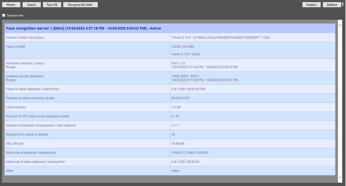The width and height of the screenshot is (346, 186).
Task: Open the Face DB section
Action: pyautogui.click(x=52, y=5)
